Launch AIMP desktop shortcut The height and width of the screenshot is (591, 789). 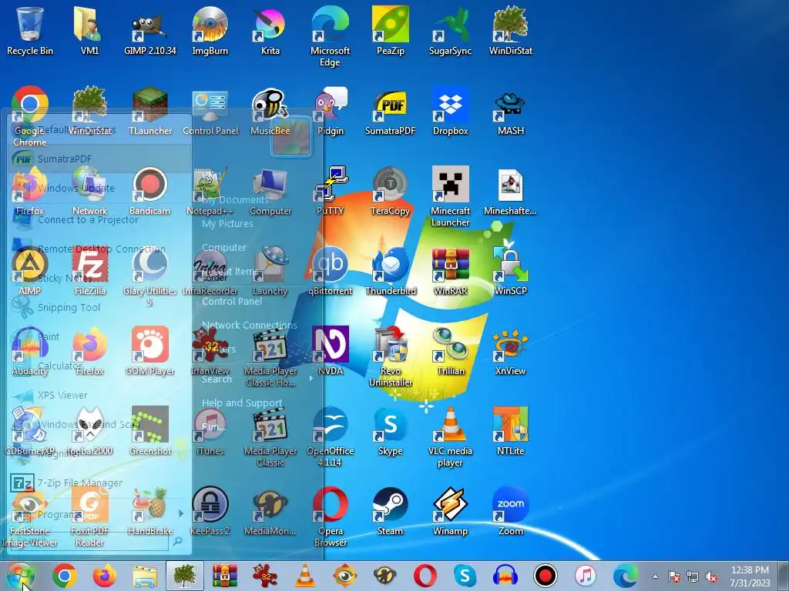tap(30, 270)
